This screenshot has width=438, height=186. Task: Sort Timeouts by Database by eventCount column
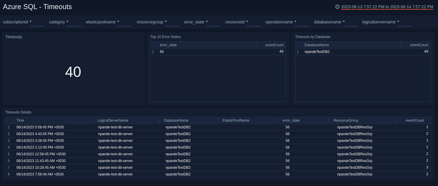click(x=419, y=45)
